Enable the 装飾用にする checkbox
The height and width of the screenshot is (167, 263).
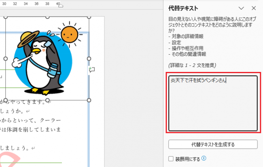click(x=171, y=159)
